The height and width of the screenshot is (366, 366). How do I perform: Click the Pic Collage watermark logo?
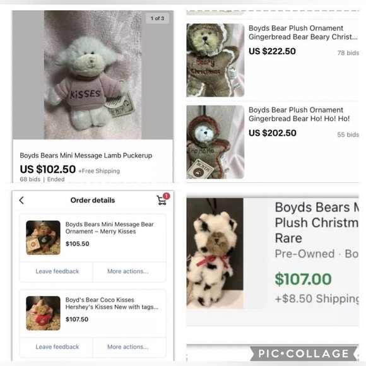304,353
